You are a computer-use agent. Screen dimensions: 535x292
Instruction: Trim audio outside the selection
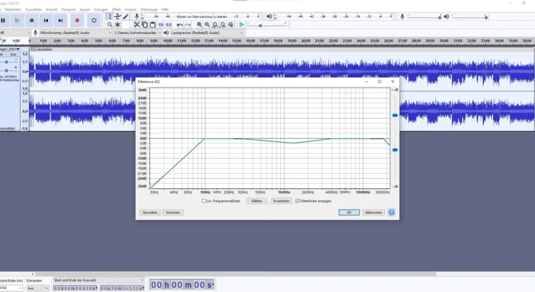161,24
